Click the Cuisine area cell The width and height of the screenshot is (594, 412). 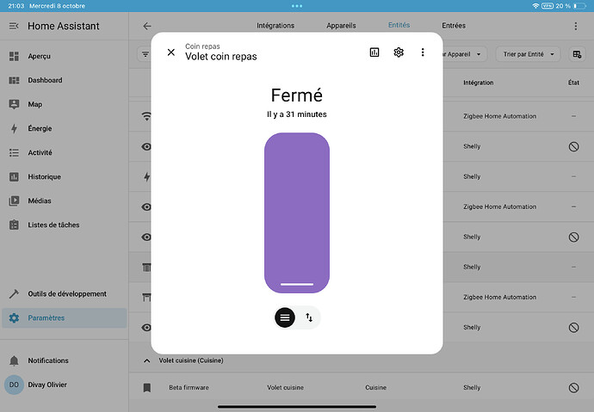[x=376, y=387]
